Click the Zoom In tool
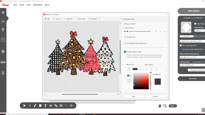205x115 pixels. coord(68,19)
